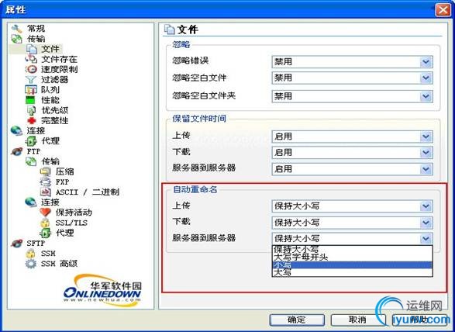Collapse 自动重命名 服务器到服务器 dropdown

point(426,239)
